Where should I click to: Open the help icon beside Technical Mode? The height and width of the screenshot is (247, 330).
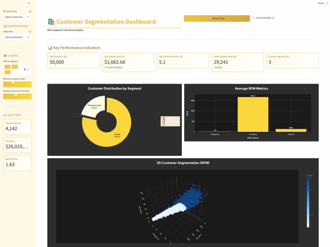273,18
